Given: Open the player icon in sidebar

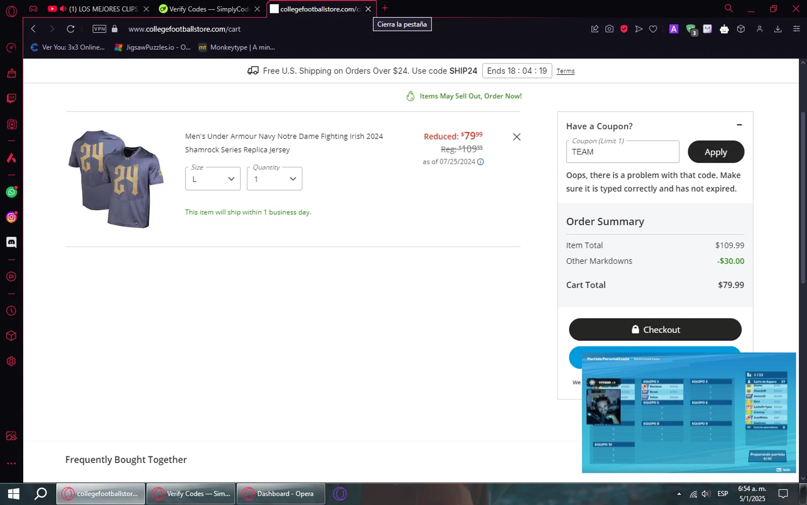Looking at the screenshot, I should click(x=11, y=277).
